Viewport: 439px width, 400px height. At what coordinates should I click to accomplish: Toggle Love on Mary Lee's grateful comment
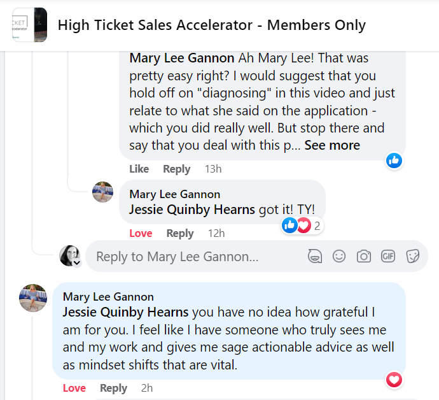[74, 388]
